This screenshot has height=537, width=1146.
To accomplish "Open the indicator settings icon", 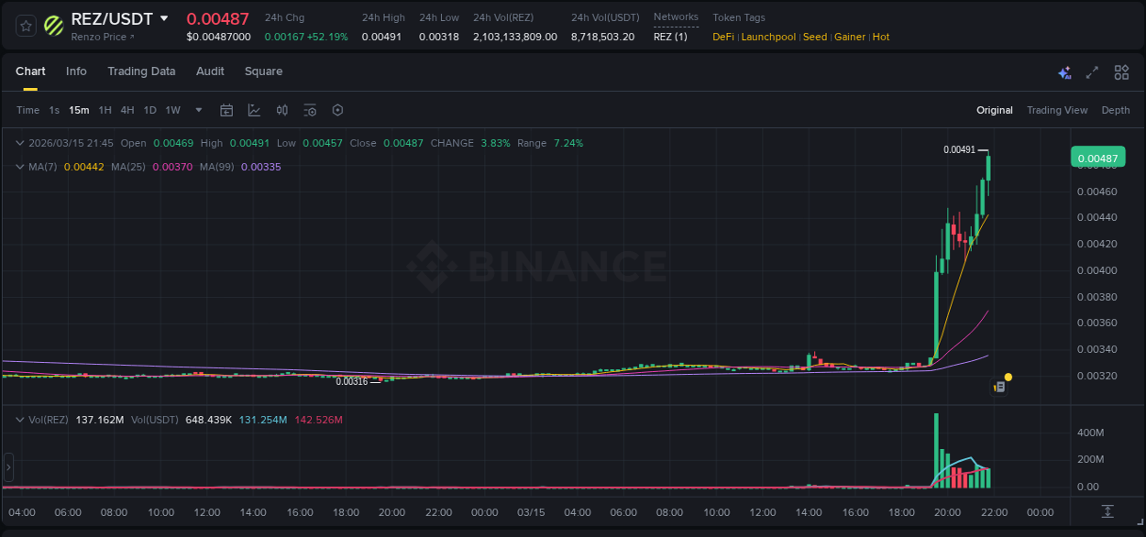I will [310, 110].
